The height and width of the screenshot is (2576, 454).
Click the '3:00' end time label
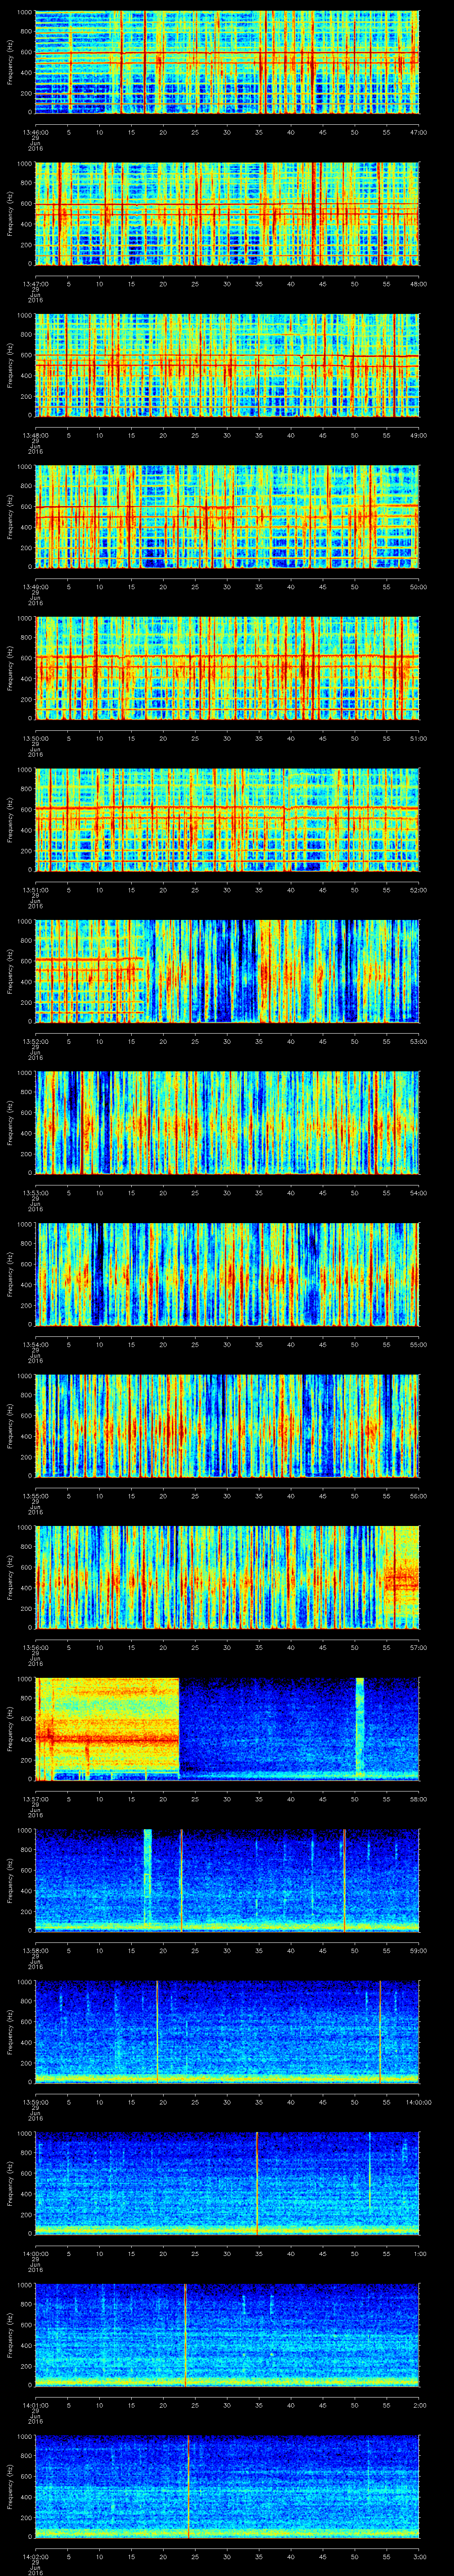(x=419, y=2556)
